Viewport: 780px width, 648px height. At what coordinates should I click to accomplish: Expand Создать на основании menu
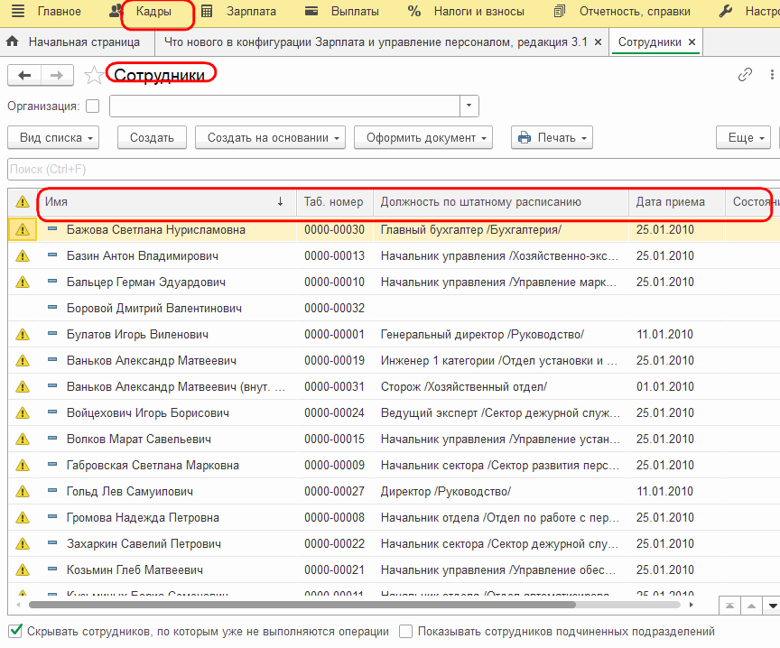coord(270,138)
